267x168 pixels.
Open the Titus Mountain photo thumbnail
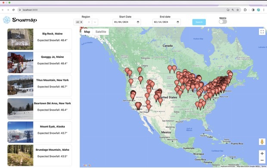[x=20, y=86]
